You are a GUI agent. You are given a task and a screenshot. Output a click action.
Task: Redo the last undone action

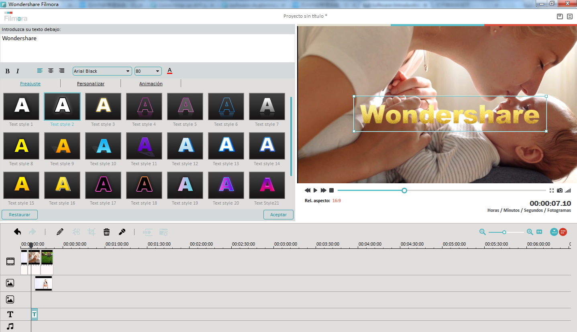point(33,232)
